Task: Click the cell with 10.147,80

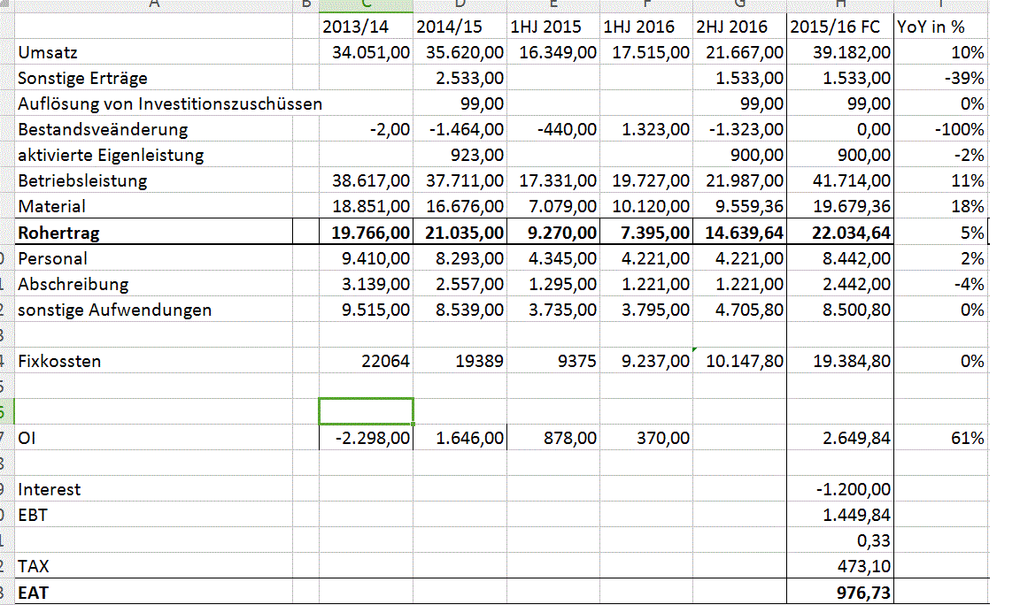Action: click(739, 361)
